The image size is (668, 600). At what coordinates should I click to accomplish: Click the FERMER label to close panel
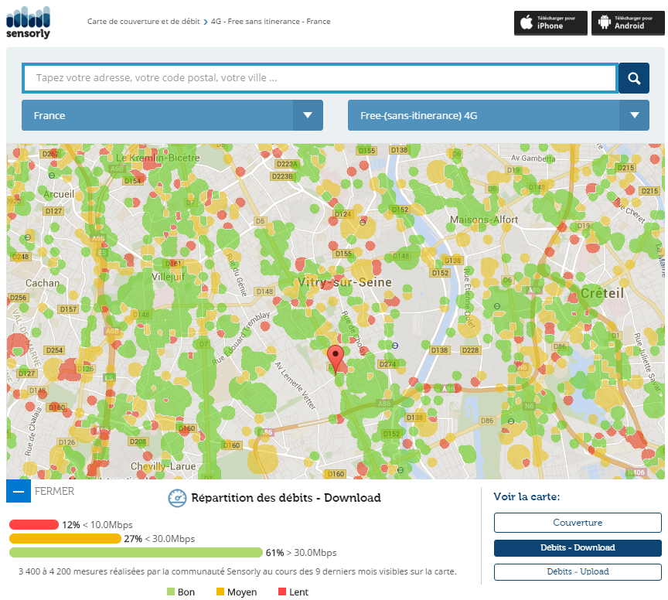click(x=55, y=491)
